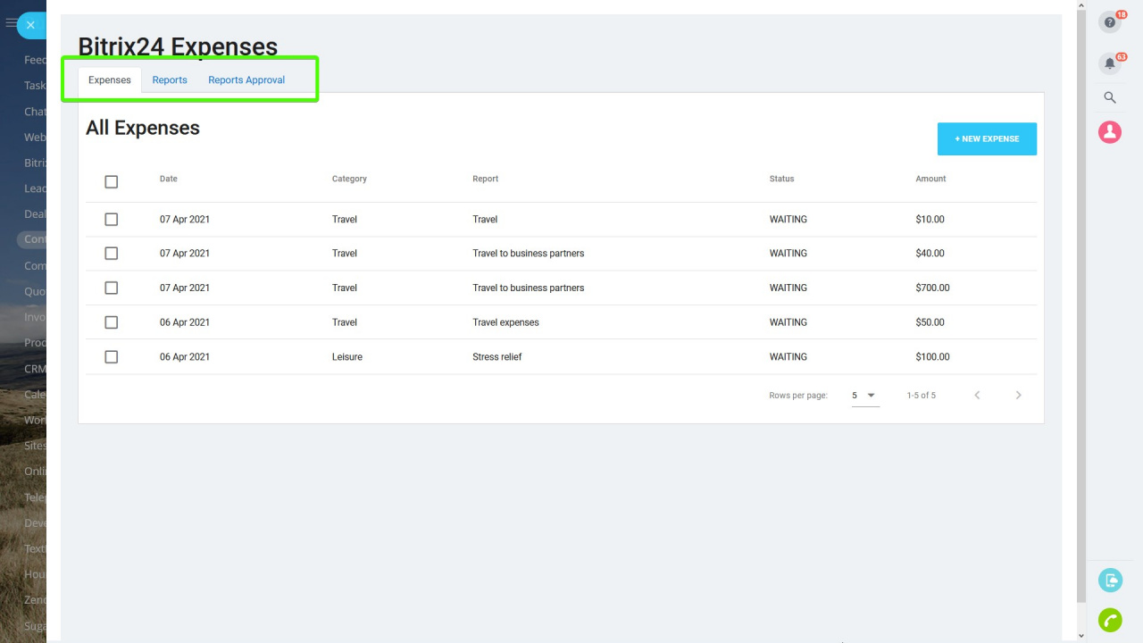1143x643 pixels.
Task: Click the Travel expenses report cell
Action: (505, 322)
